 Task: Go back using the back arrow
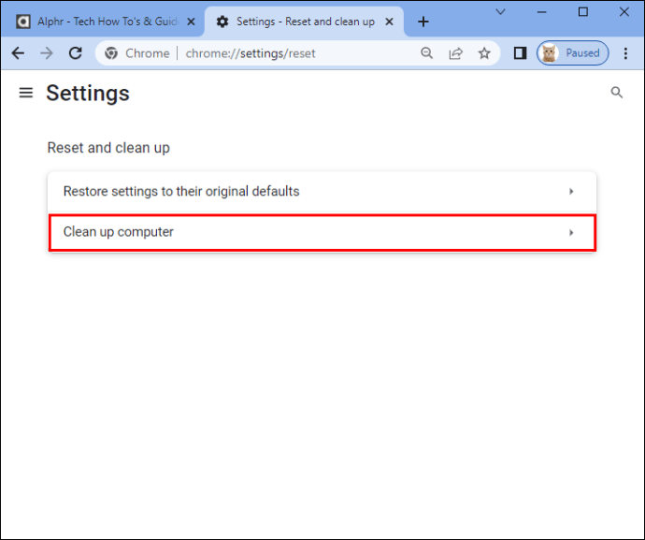coord(18,53)
